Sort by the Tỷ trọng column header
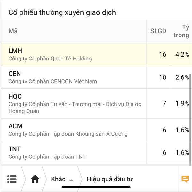This screenshot has width=192, height=192. tap(181, 31)
